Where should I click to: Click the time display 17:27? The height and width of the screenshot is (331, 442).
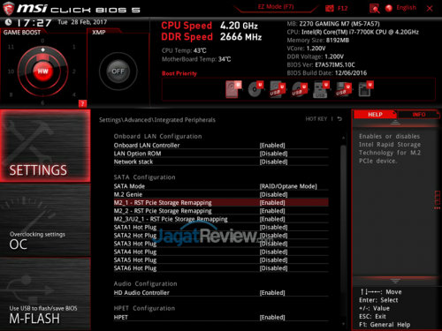[34, 23]
